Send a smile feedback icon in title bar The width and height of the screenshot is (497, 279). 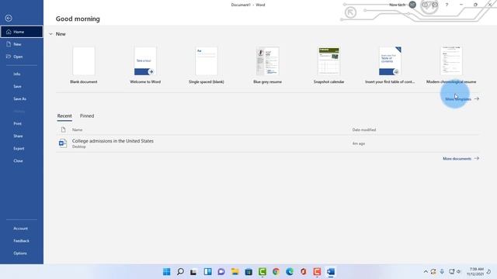(425, 5)
